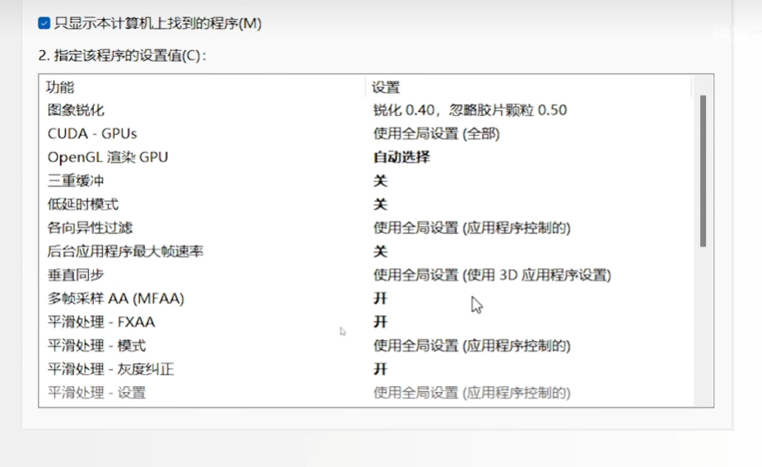
Task: Select the 多帧采样 AA (MFAA) row
Action: pos(115,298)
